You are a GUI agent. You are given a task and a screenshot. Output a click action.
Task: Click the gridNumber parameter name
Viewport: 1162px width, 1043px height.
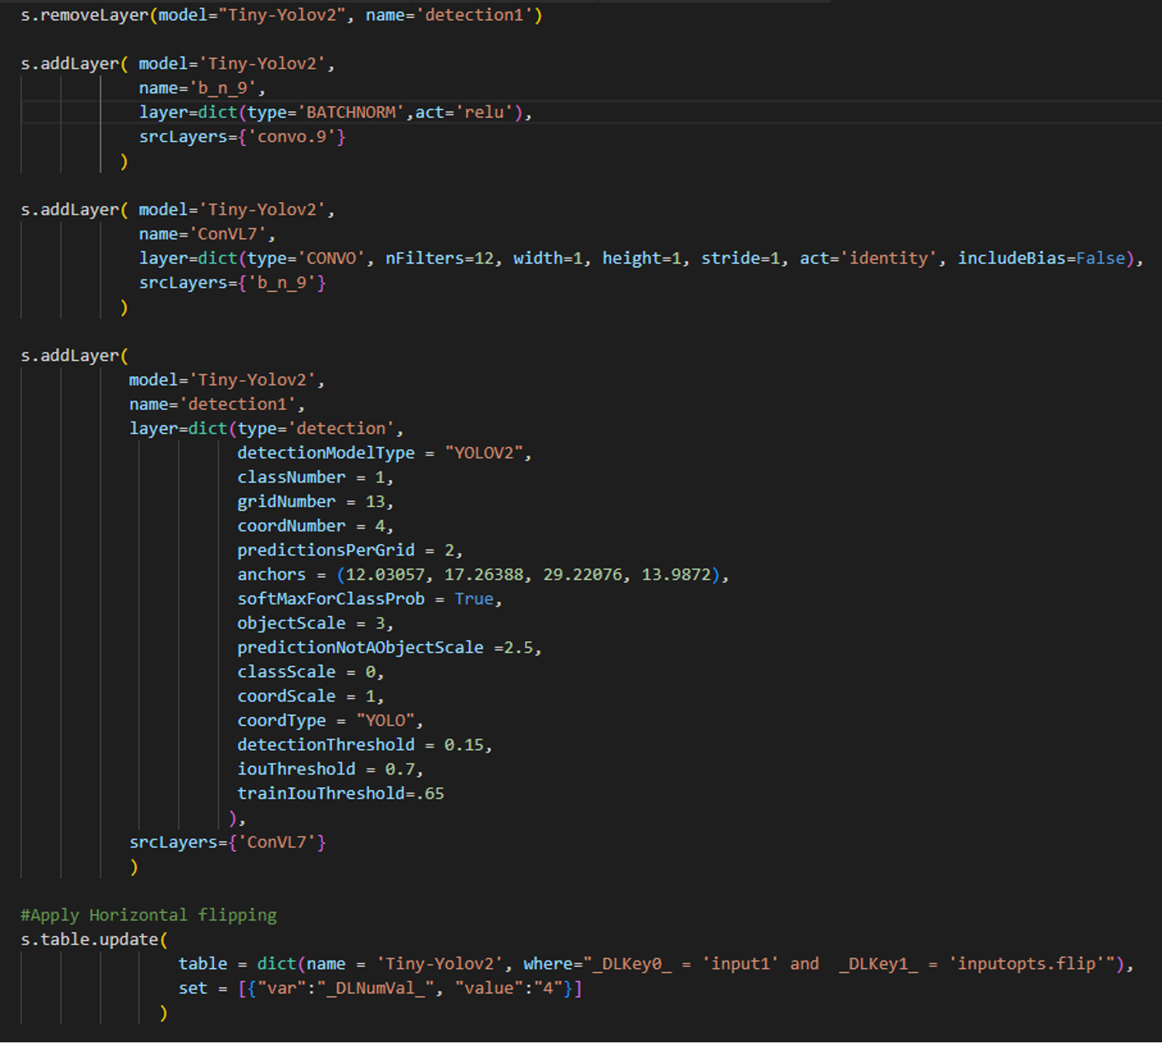pos(286,502)
